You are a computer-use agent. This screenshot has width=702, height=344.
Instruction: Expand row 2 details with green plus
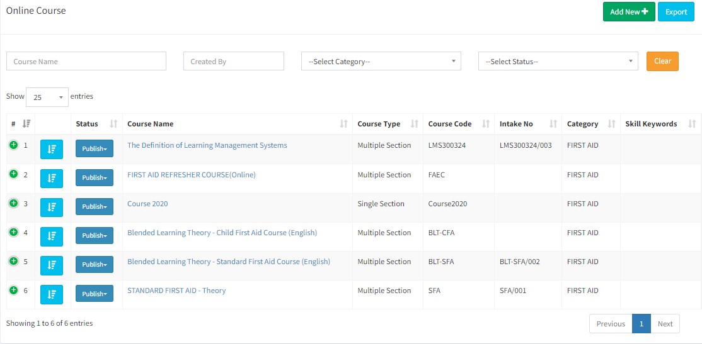click(x=13, y=174)
